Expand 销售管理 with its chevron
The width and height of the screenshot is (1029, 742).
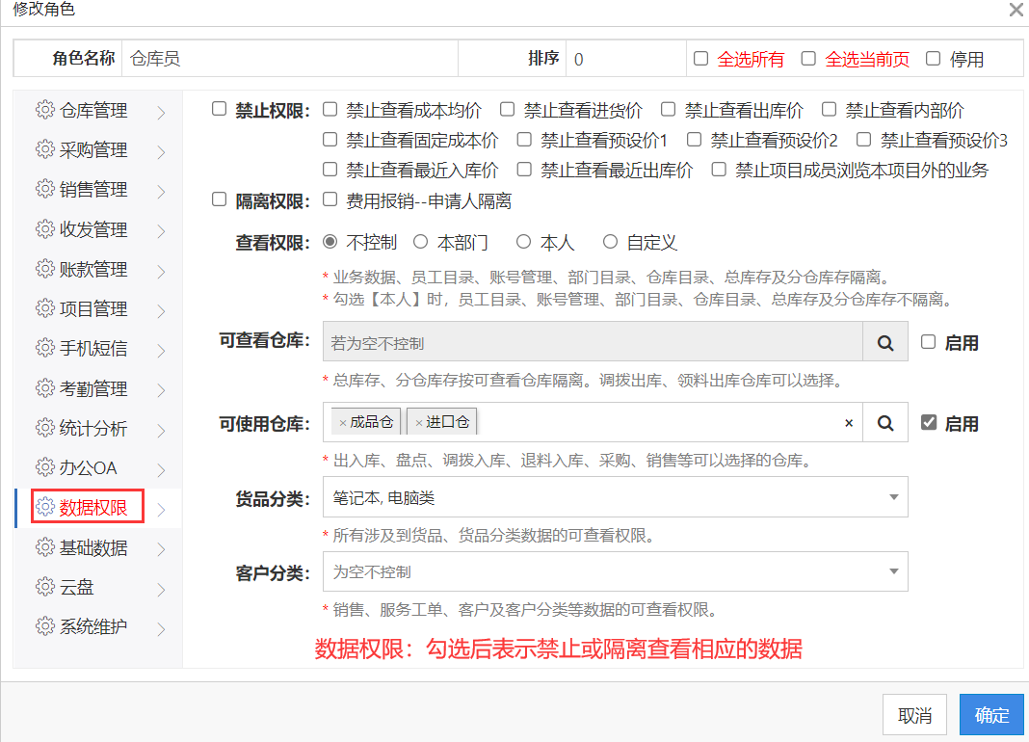[162, 192]
